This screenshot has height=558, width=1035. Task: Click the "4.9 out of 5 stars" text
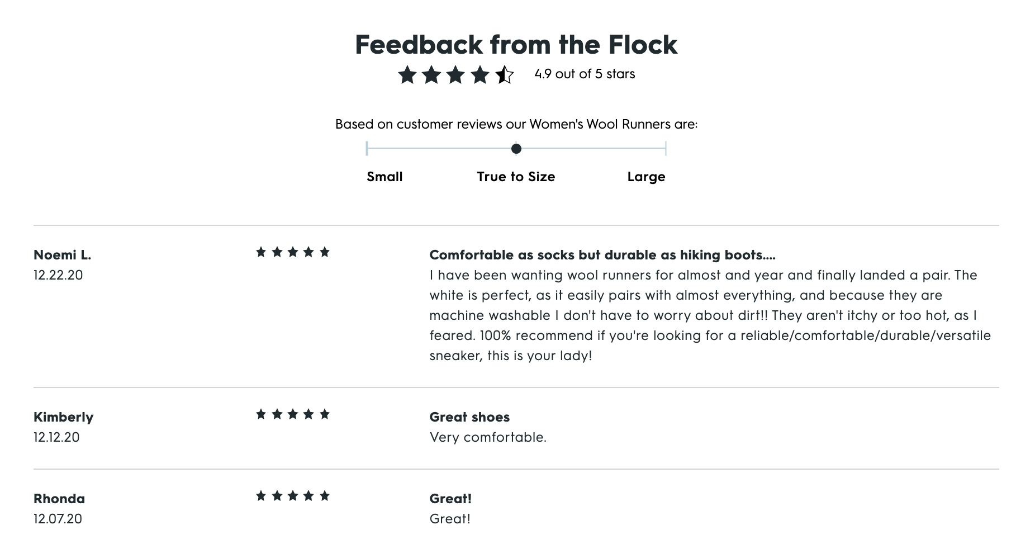pos(585,74)
